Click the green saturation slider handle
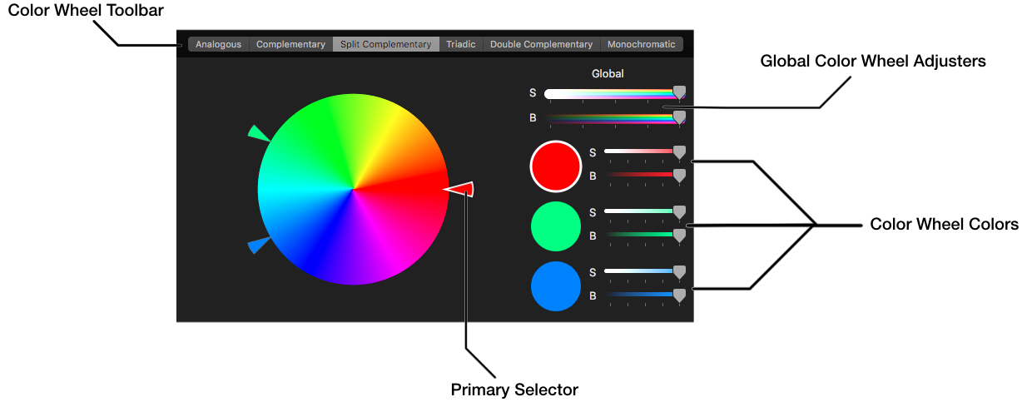Viewport: 1027px width, 402px height. point(679,212)
